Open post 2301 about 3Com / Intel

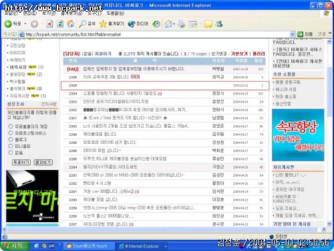125,118
